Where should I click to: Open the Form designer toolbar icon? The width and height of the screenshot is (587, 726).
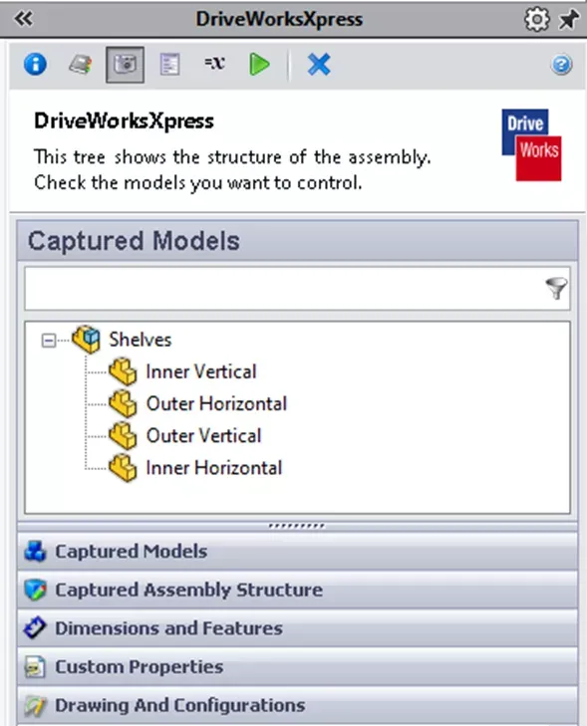point(169,65)
